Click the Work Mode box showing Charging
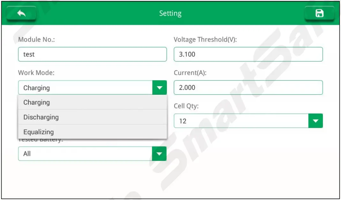Viewport: 341px width, 200px height. pyautogui.click(x=85, y=88)
